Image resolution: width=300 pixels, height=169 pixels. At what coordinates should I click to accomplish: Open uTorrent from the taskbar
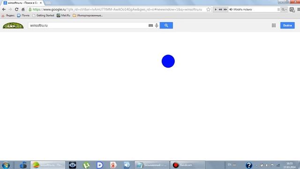pyautogui.click(x=86, y=165)
